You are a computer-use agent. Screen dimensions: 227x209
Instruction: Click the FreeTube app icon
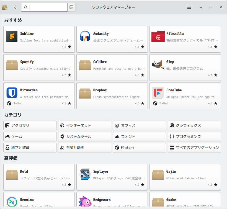[158, 93]
